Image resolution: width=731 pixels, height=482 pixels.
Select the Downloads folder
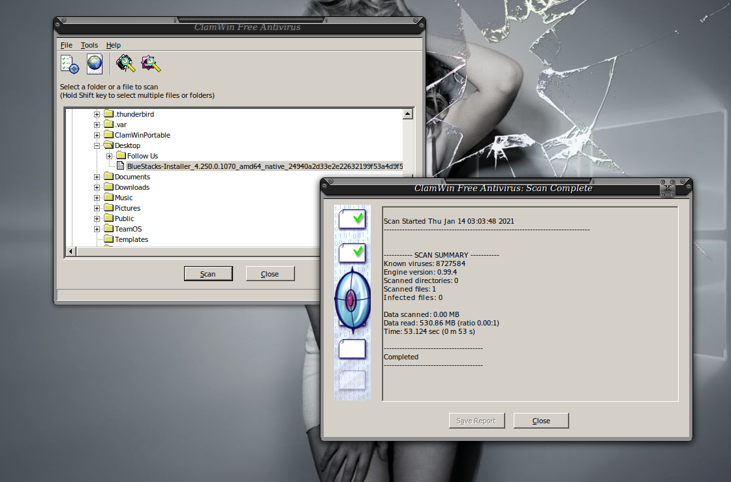(x=132, y=187)
